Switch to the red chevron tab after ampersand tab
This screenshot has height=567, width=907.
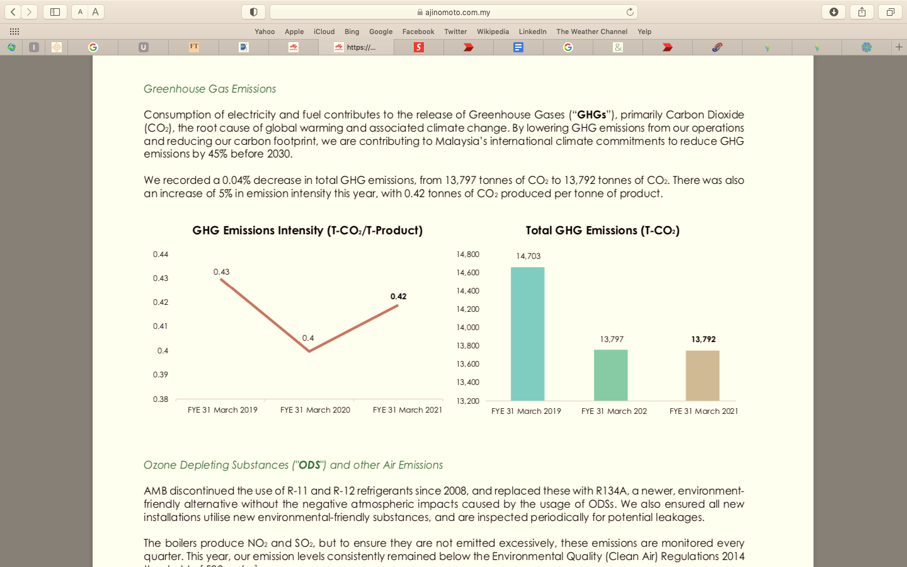(x=668, y=47)
